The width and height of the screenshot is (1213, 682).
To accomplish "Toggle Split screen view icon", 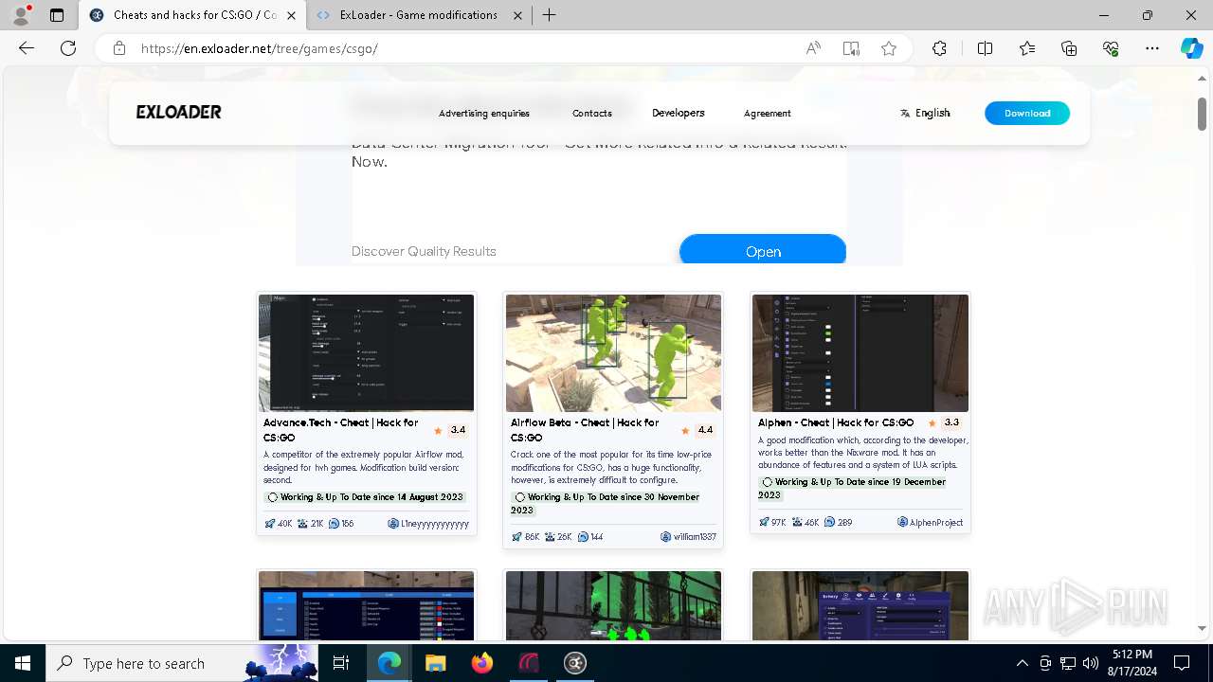I will tap(985, 48).
